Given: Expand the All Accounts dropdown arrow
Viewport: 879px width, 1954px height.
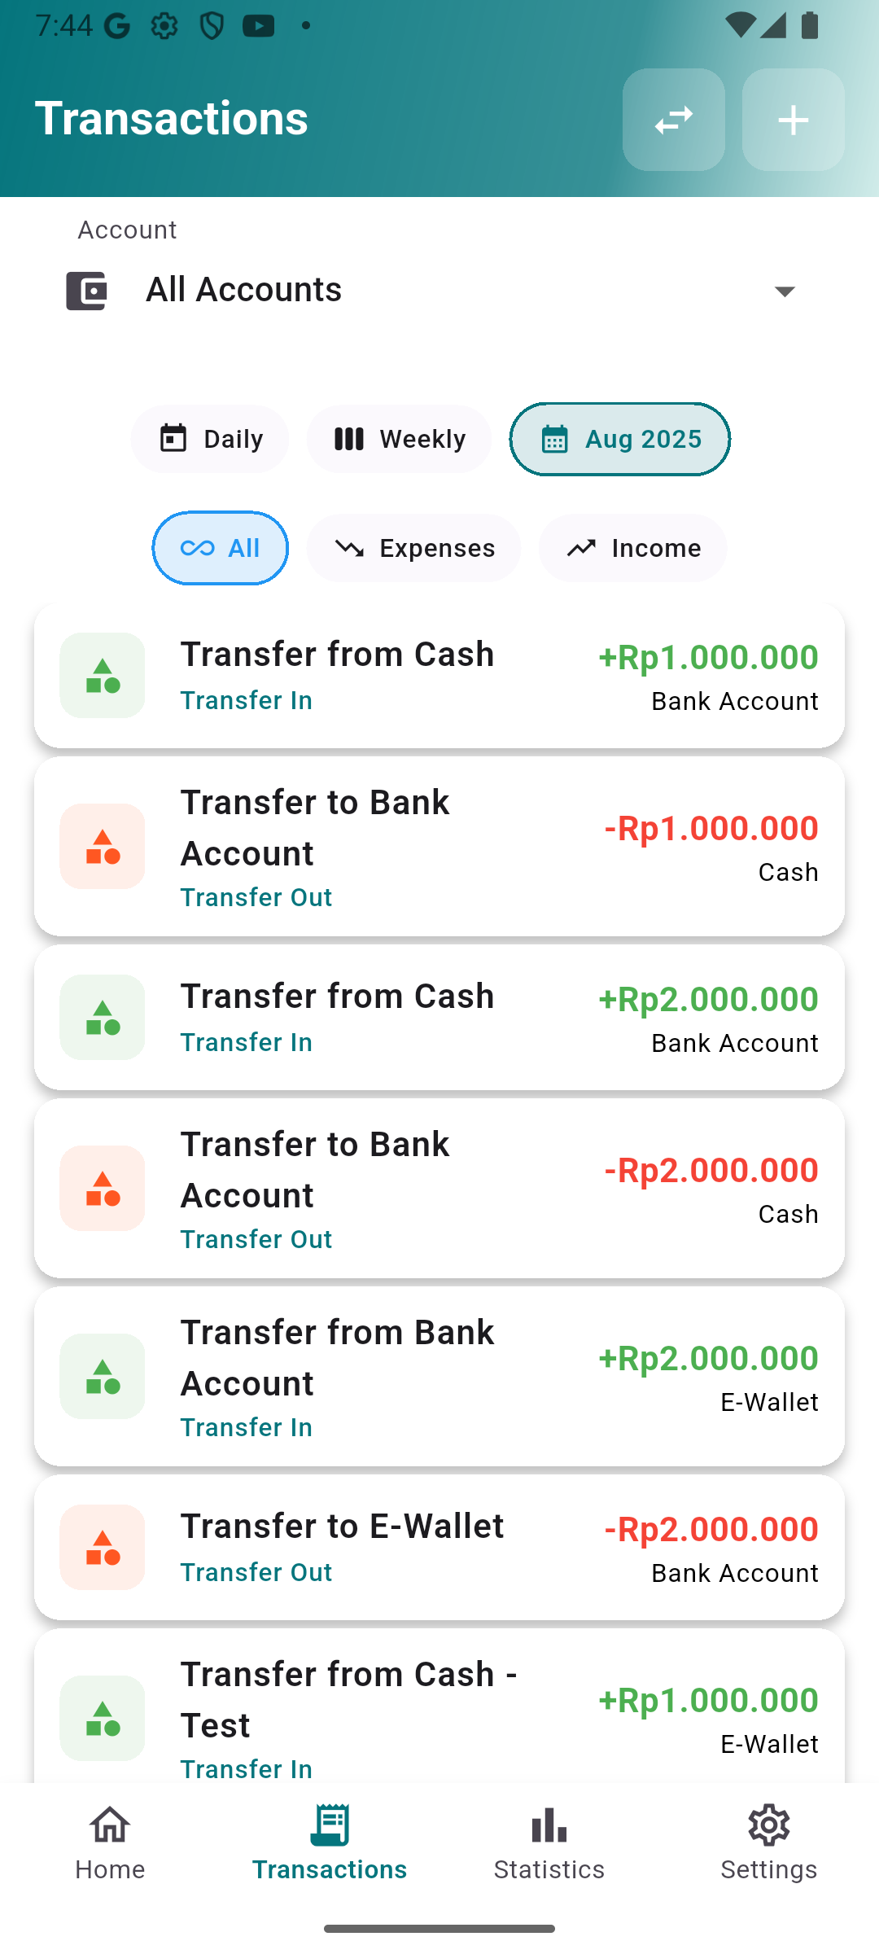Looking at the screenshot, I should tap(785, 291).
